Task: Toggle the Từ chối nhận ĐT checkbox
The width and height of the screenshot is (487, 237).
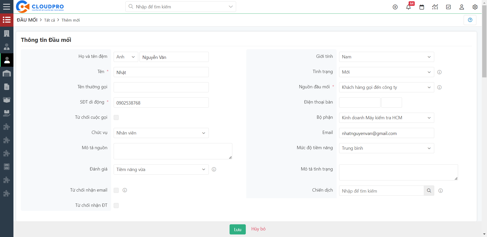Action: pos(116,206)
